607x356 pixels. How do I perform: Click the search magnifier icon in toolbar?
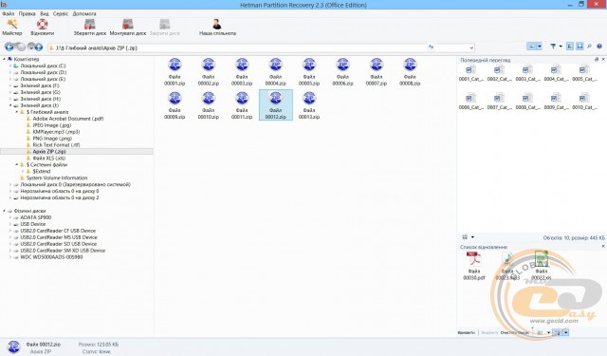point(589,47)
